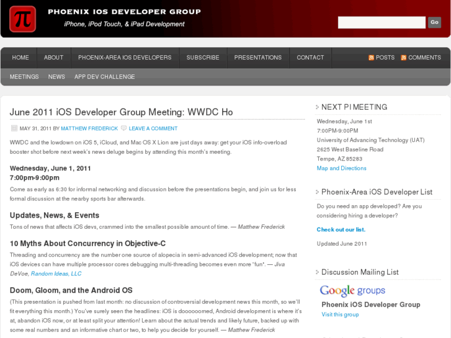Open the Contact page

click(310, 58)
